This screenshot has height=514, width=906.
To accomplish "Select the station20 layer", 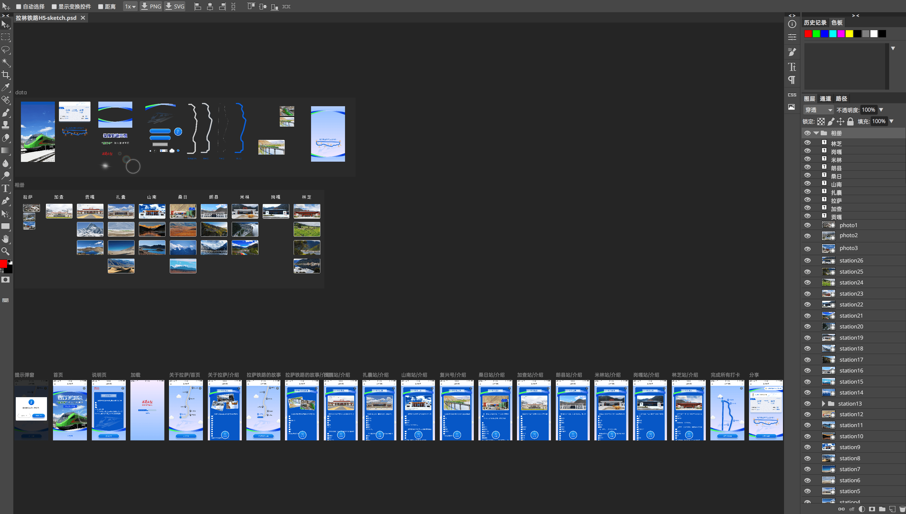I will click(x=851, y=327).
